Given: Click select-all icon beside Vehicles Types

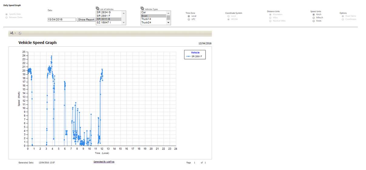Looking at the screenshot, I should (143, 9).
